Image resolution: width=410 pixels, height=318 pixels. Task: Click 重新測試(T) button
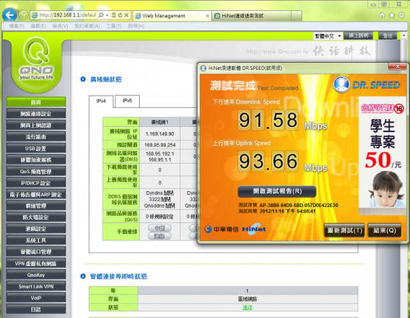coord(345,230)
